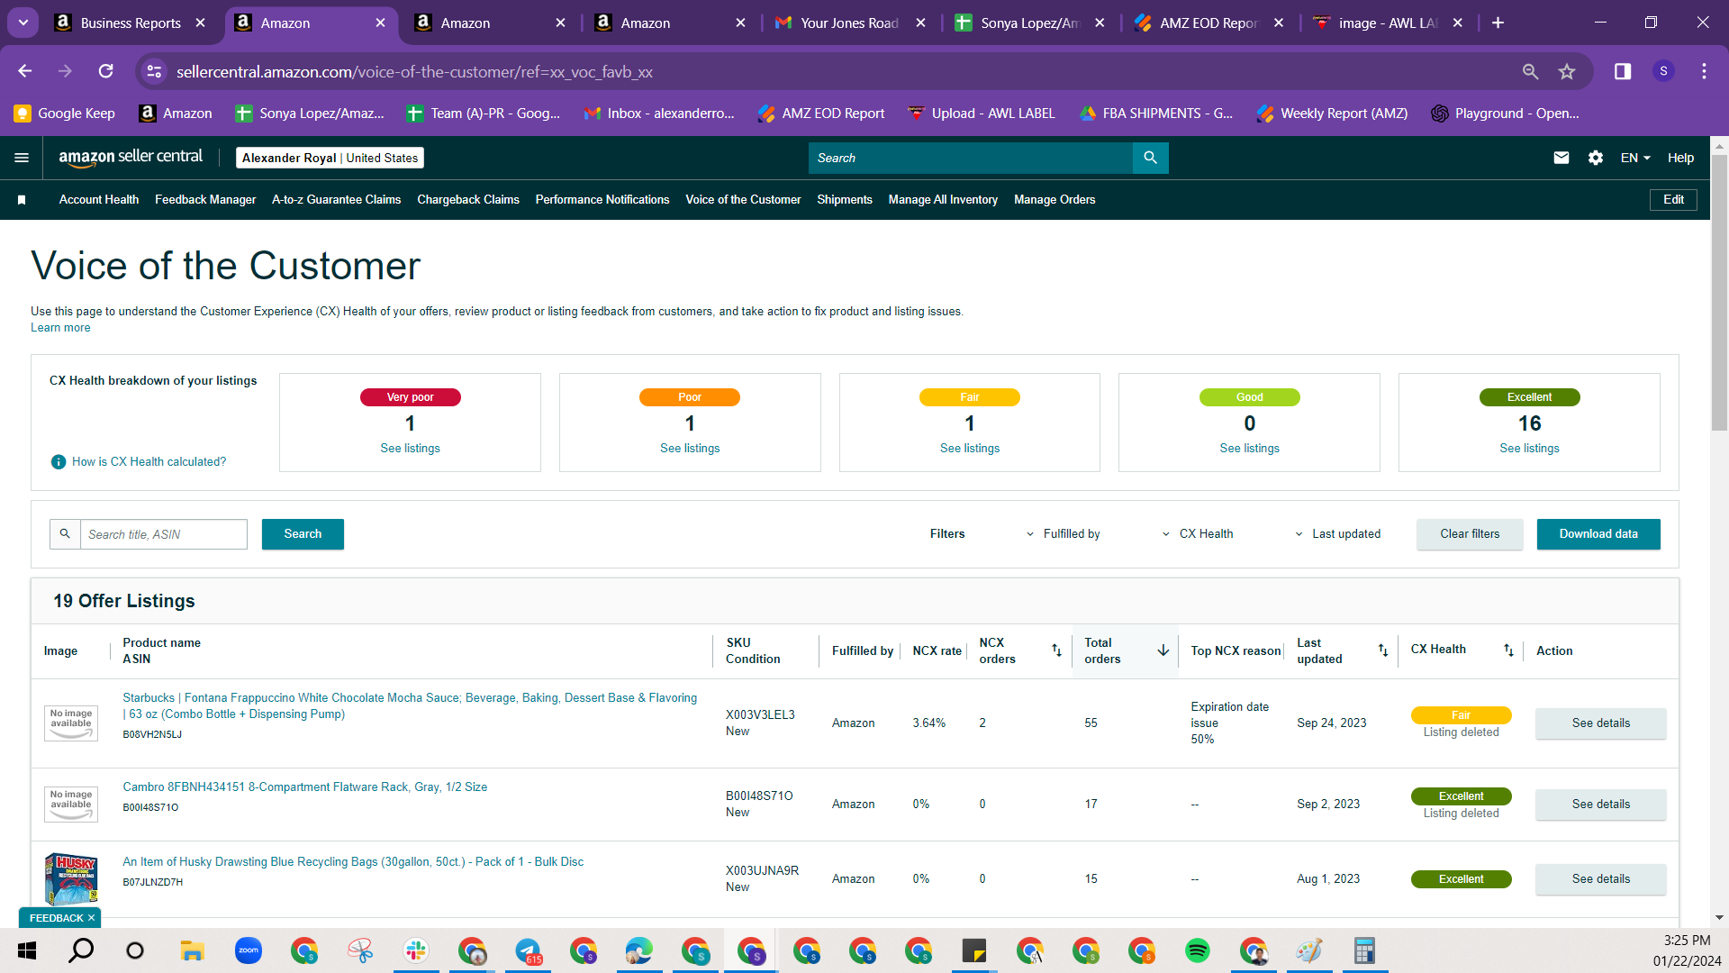Click the page vertical scrollbar
The width and height of the screenshot is (1729, 973).
click(x=1719, y=293)
